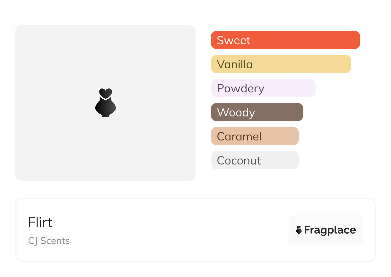The width and height of the screenshot is (391, 277).
Task: Click the word "Sweet" label text
Action: (x=233, y=40)
